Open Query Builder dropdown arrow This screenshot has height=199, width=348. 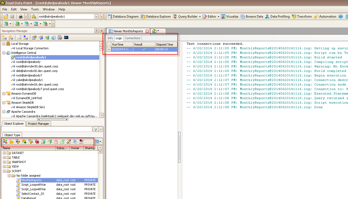[200, 17]
